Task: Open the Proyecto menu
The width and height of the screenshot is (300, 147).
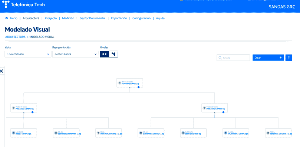Action: pos(51,19)
